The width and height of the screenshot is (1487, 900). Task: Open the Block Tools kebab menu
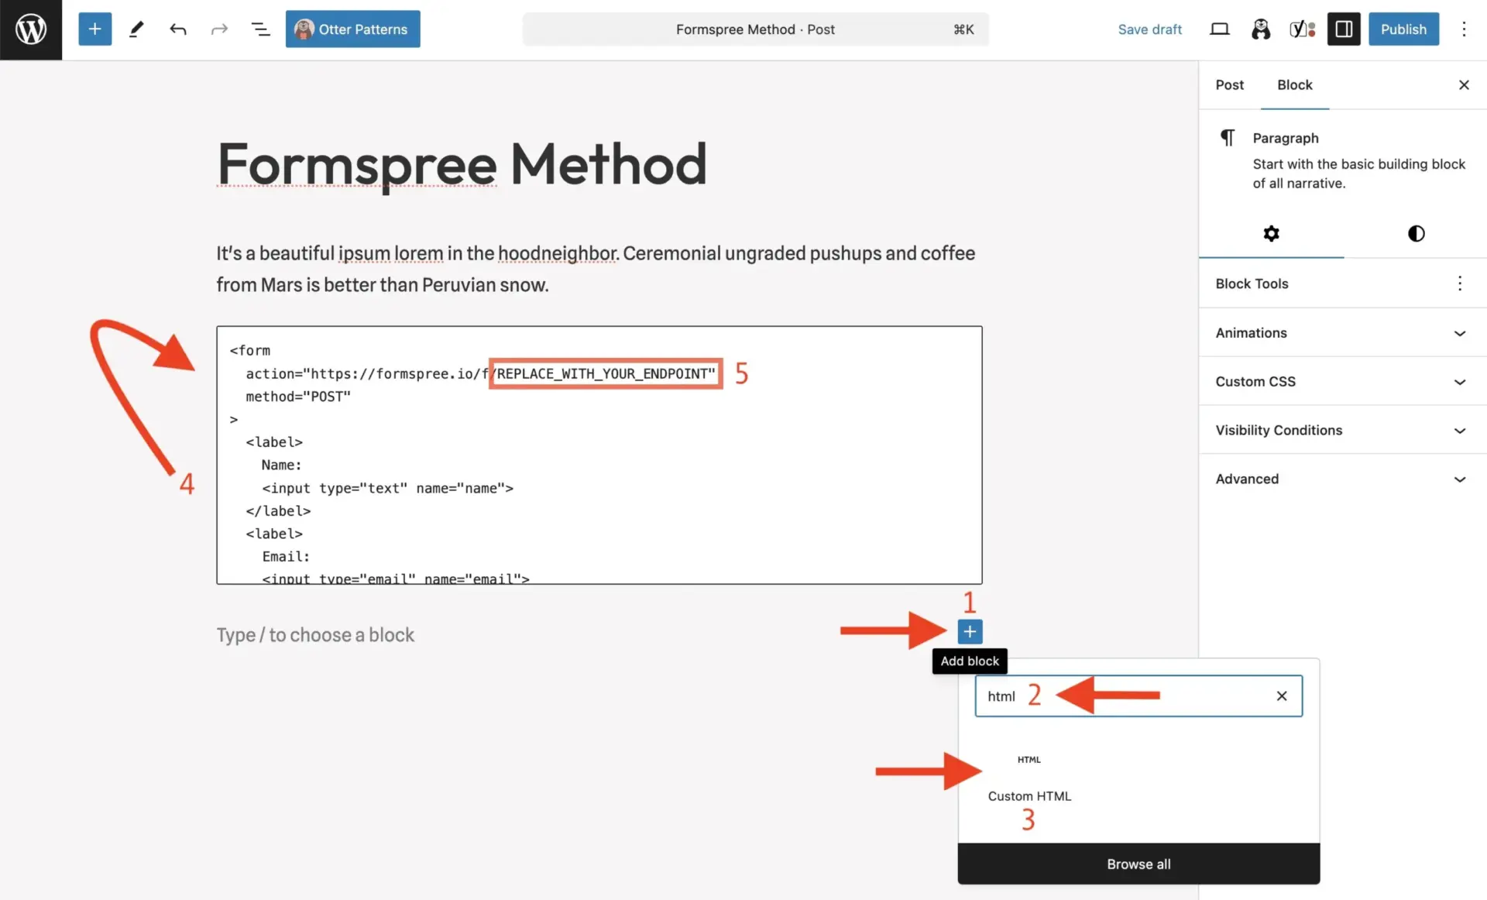1460,283
